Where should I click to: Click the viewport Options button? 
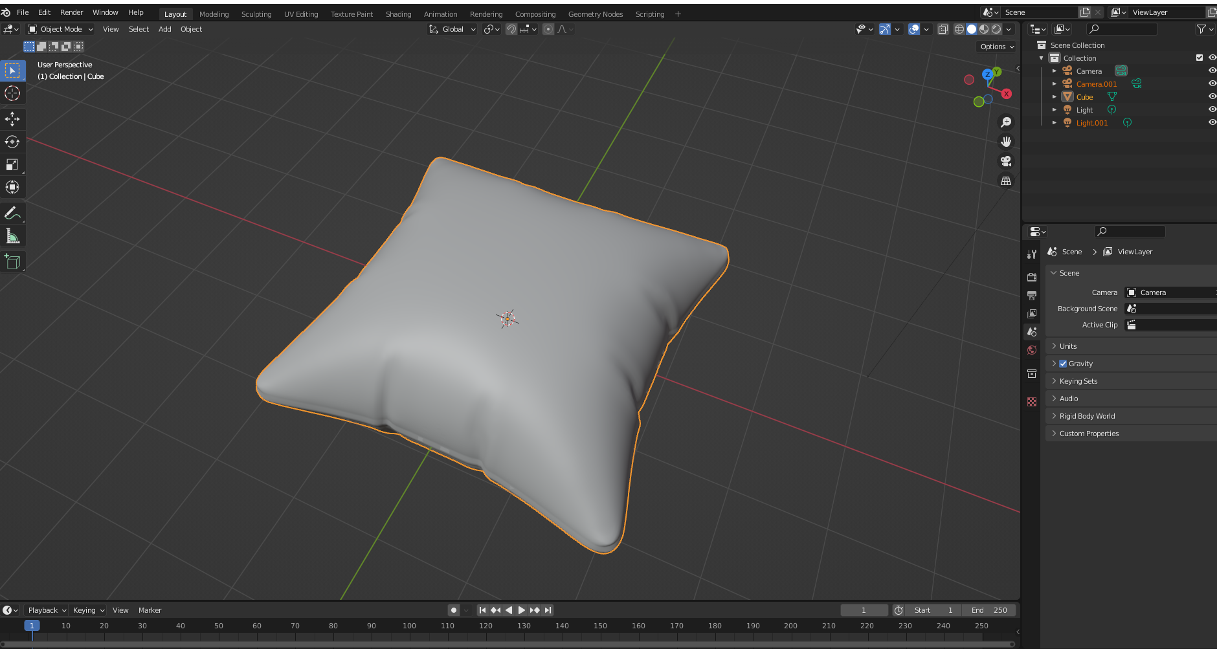pyautogui.click(x=996, y=47)
